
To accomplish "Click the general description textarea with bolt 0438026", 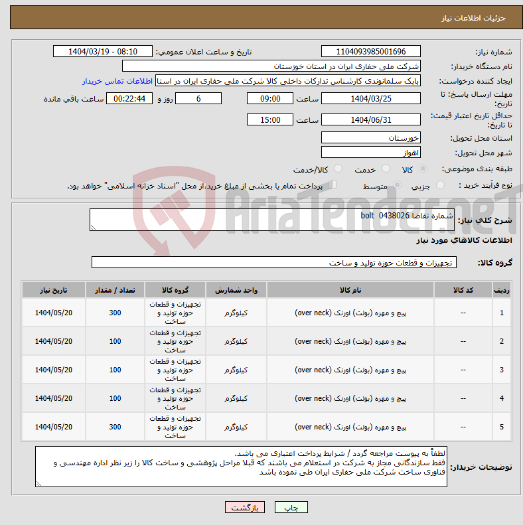I will tap(272, 220).
